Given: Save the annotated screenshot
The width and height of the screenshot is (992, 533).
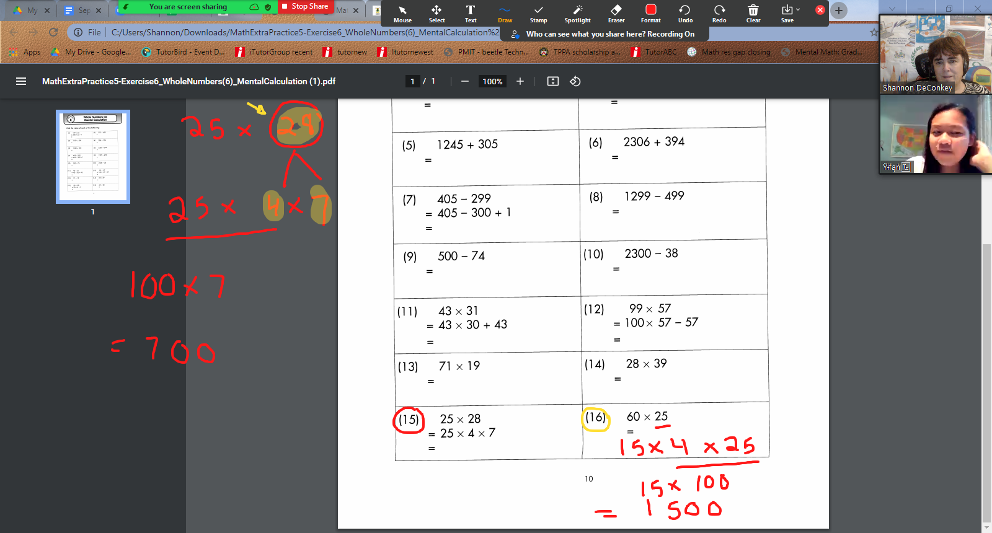Looking at the screenshot, I should click(x=786, y=13).
